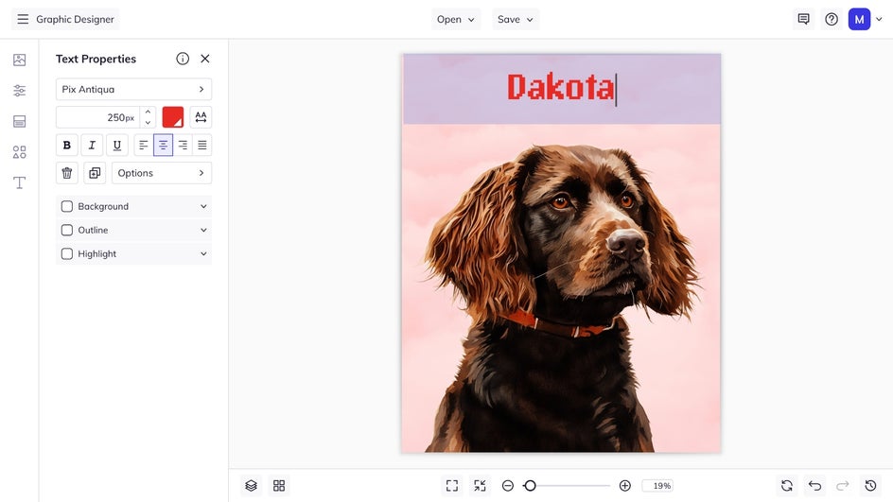Decrease font size with down stepper
The image size is (893, 502).
148,122
